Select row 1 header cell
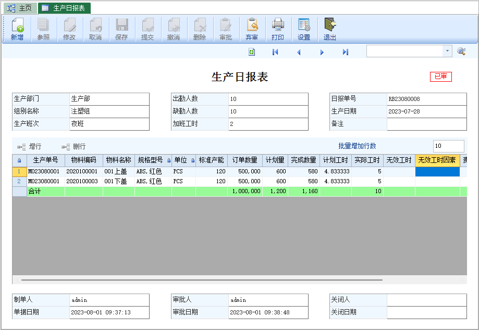 (19, 171)
